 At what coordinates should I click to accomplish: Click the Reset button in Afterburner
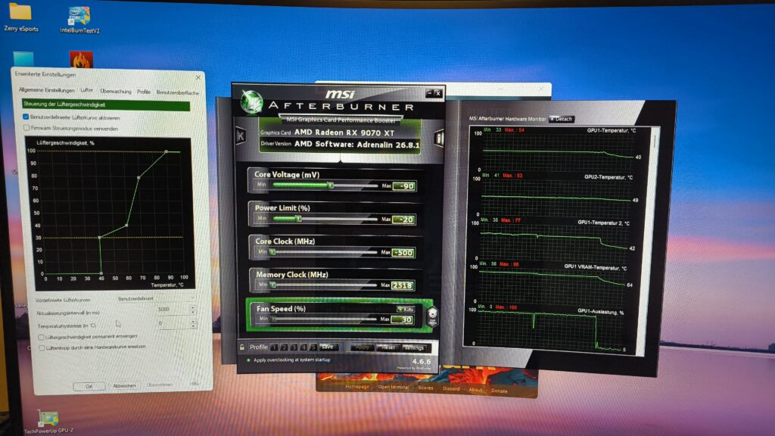click(388, 348)
